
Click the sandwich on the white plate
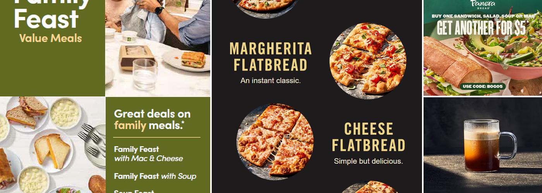[x=193, y=59]
